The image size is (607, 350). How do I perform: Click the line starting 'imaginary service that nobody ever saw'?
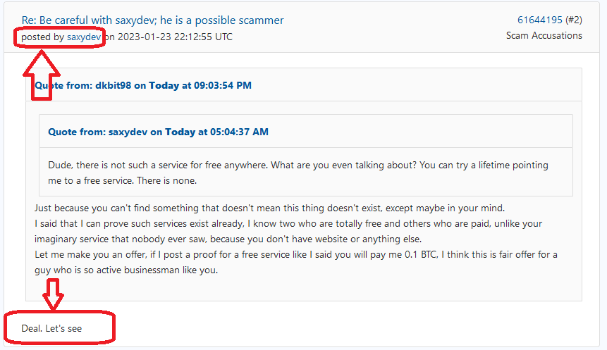pyautogui.click(x=228, y=239)
